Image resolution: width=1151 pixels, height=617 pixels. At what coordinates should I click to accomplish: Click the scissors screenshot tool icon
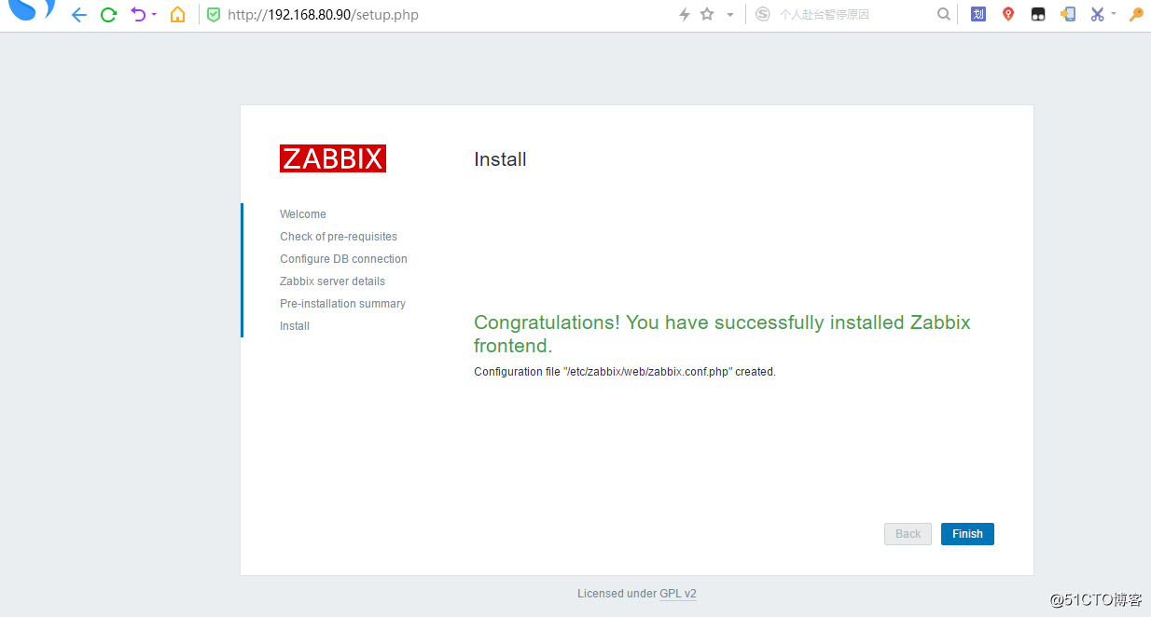1097,14
